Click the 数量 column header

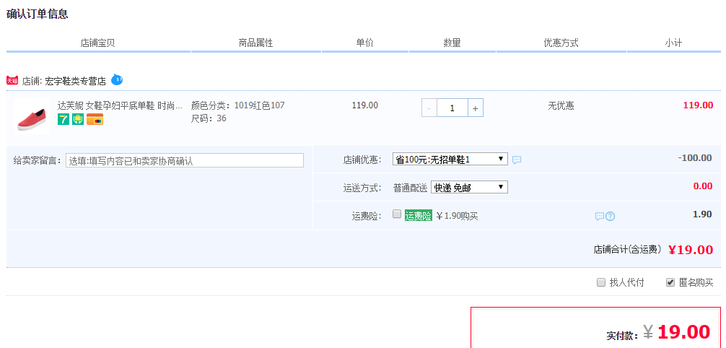point(452,43)
